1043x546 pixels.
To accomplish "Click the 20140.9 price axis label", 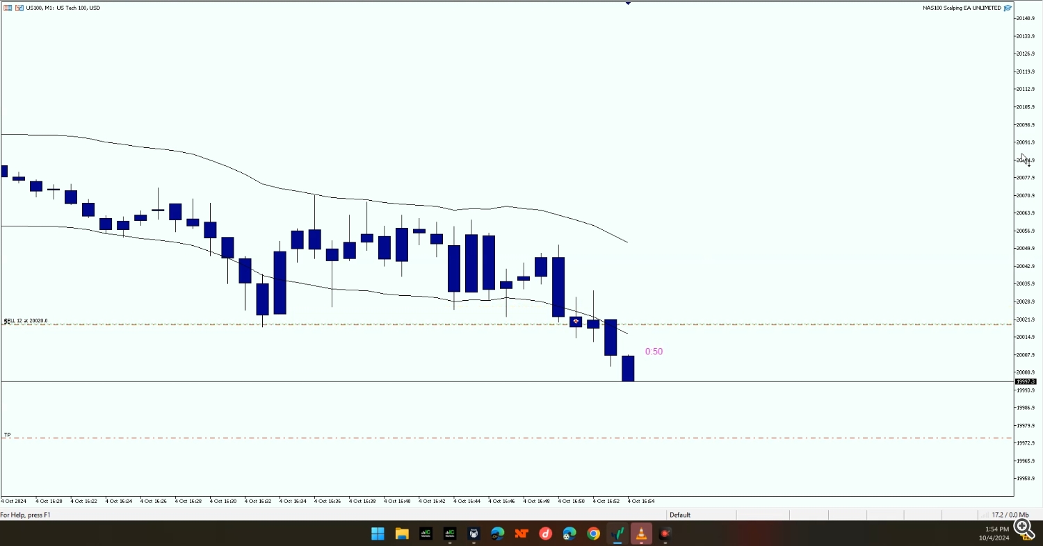I will click(1026, 18).
